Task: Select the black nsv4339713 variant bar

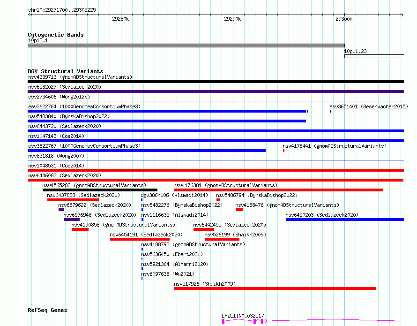Action: coord(216,82)
